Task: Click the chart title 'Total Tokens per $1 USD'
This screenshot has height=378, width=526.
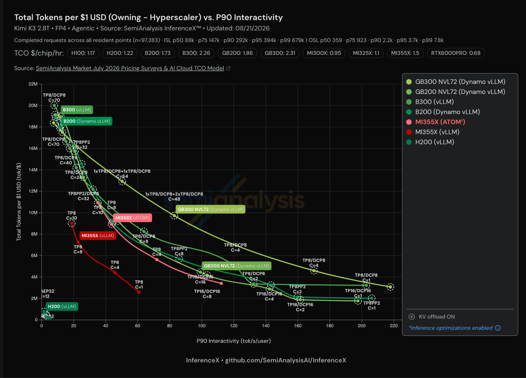Action: (148, 17)
